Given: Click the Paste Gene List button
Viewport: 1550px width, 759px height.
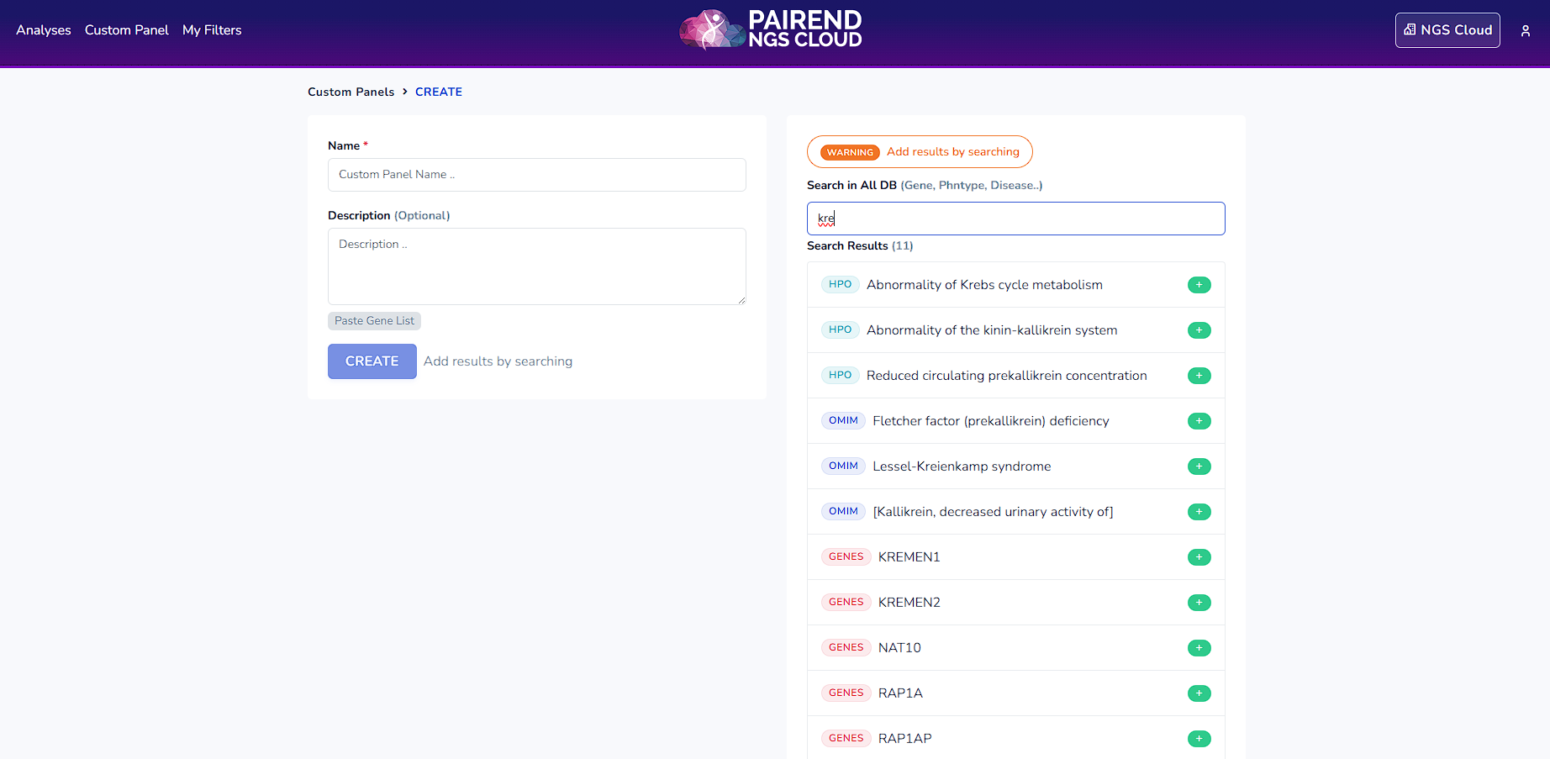Looking at the screenshot, I should 374,321.
